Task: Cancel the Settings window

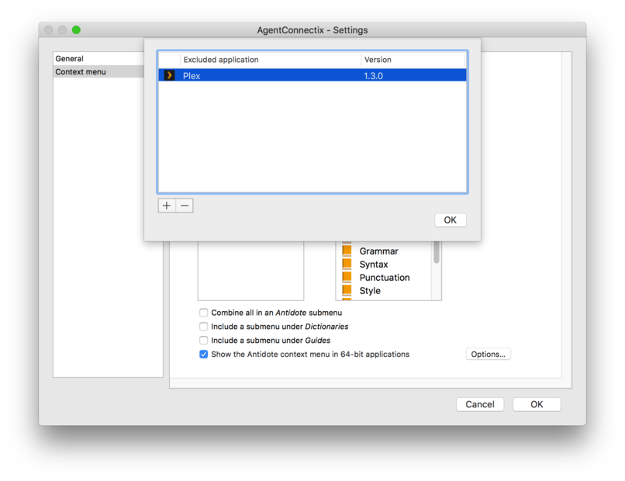Action: (480, 404)
